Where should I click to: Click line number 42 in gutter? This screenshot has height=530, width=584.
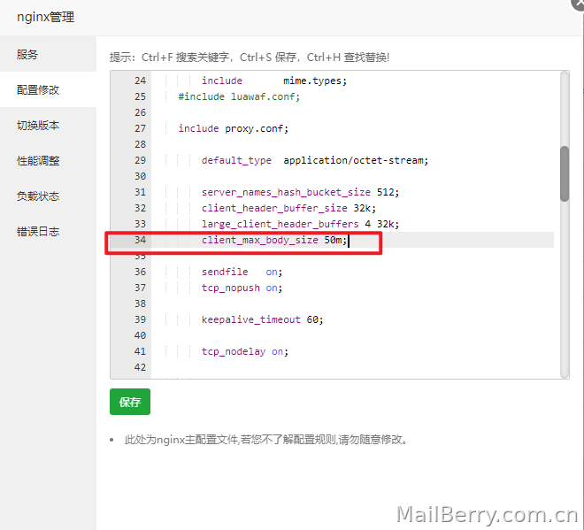pyautogui.click(x=140, y=367)
